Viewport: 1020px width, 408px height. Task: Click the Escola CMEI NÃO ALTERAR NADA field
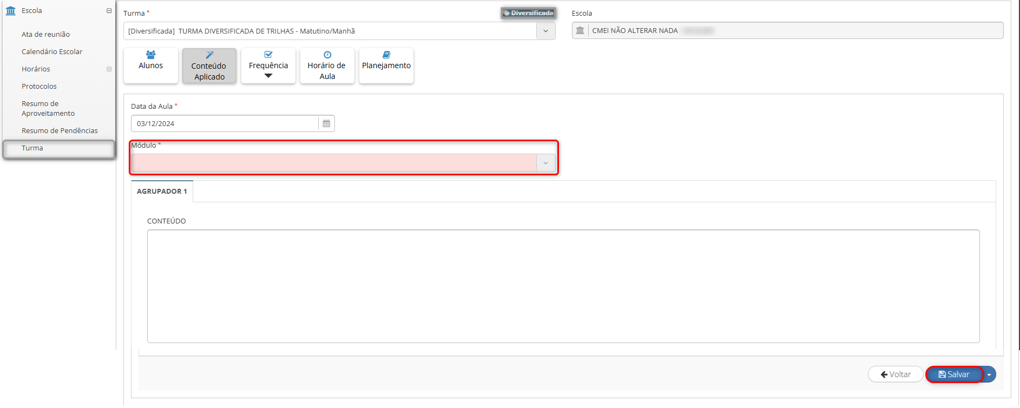pos(787,30)
